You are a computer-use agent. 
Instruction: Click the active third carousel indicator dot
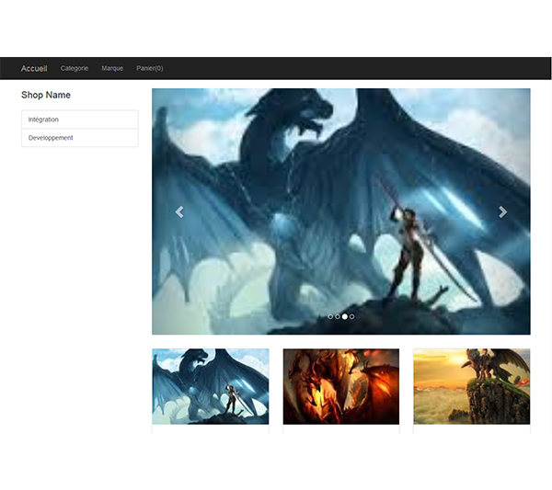pos(344,316)
